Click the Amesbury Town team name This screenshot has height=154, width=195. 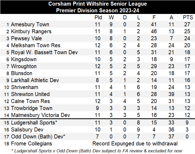point(30,24)
